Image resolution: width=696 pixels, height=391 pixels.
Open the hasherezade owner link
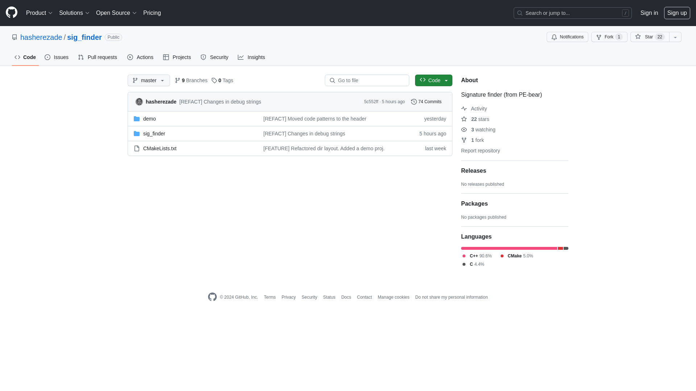click(x=41, y=37)
